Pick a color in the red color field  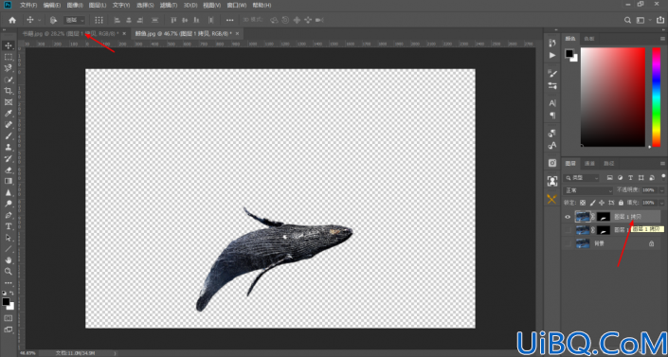click(613, 98)
